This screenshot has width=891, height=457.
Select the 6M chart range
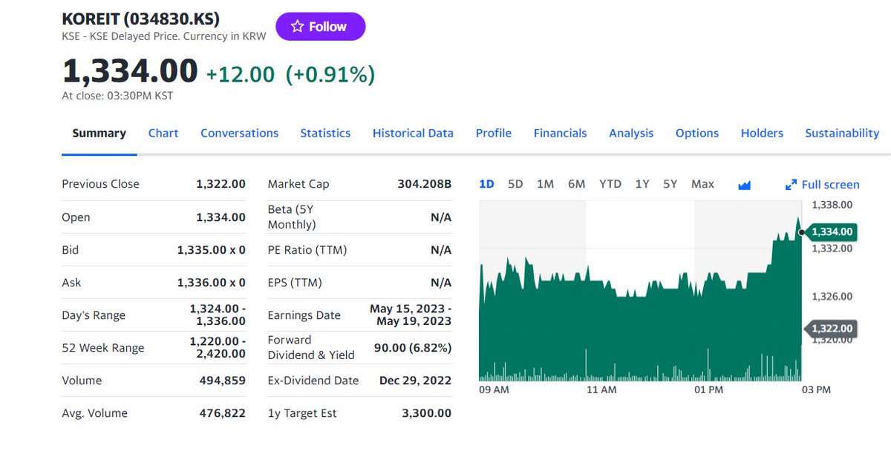(x=576, y=184)
